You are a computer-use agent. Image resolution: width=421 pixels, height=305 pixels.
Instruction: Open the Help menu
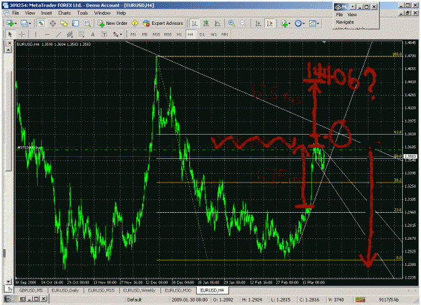coord(121,13)
